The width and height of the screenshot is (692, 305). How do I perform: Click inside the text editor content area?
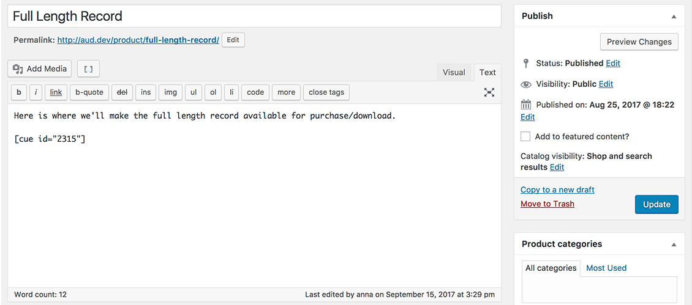pos(254,196)
